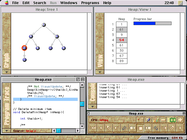Increase speed with the plus button
This screenshot has width=187, height=140.
(180, 120)
